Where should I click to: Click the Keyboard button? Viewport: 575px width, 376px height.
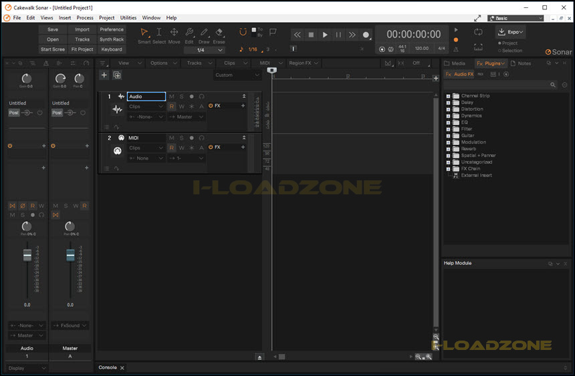coord(112,49)
